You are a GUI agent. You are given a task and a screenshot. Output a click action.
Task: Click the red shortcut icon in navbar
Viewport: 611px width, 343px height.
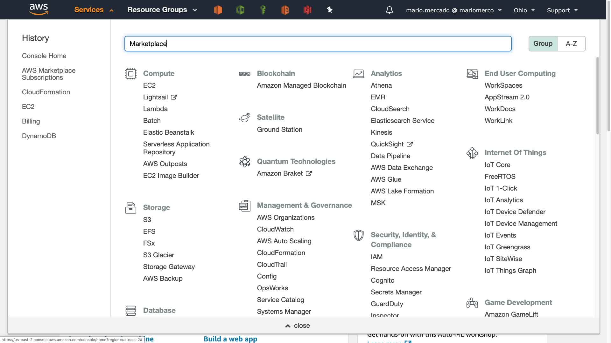(307, 10)
